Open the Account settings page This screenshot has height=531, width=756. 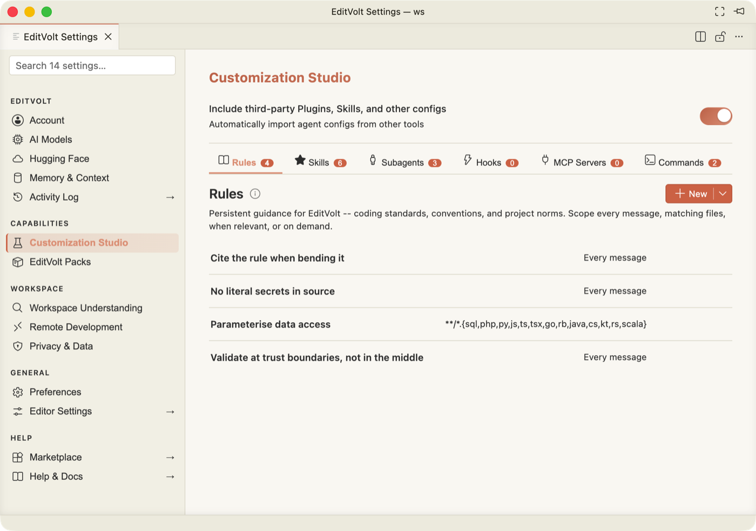(x=92, y=120)
